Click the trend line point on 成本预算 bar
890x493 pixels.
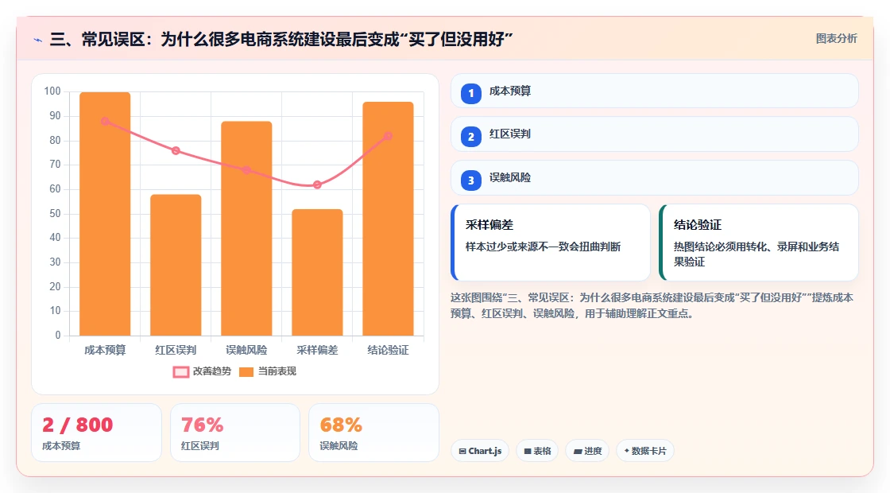tap(105, 121)
